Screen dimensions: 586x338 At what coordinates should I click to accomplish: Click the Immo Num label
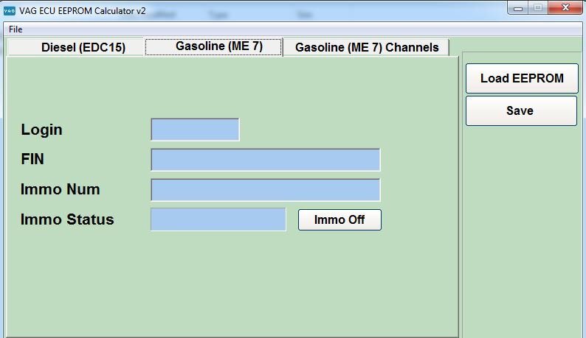pyautogui.click(x=60, y=189)
